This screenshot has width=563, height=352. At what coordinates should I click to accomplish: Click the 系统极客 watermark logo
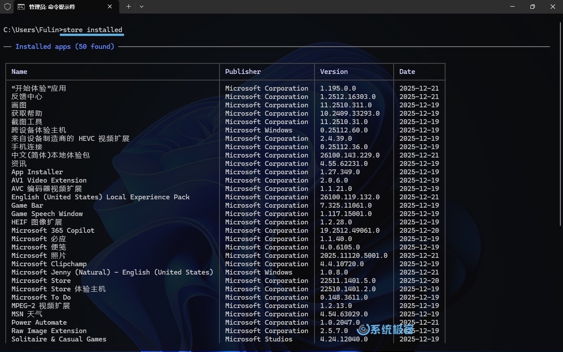click(x=385, y=330)
